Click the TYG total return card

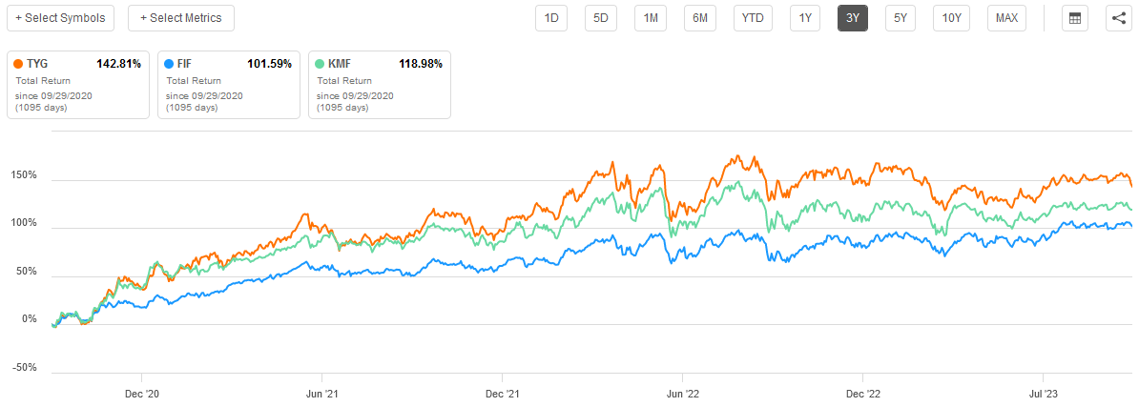pos(78,85)
